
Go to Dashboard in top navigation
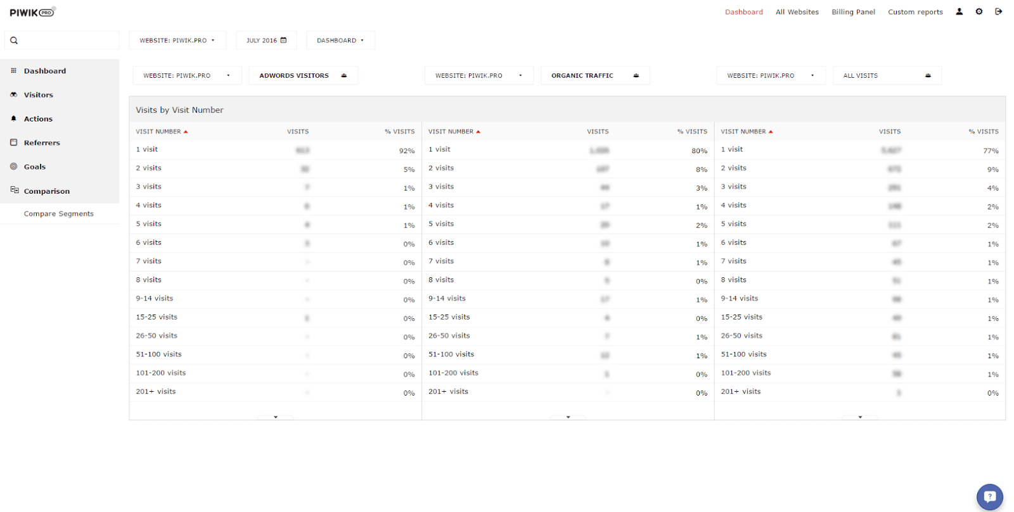pyautogui.click(x=744, y=12)
